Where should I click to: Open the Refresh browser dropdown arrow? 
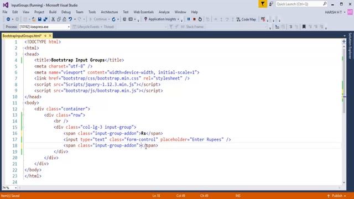pyautogui.click(x=118, y=19)
